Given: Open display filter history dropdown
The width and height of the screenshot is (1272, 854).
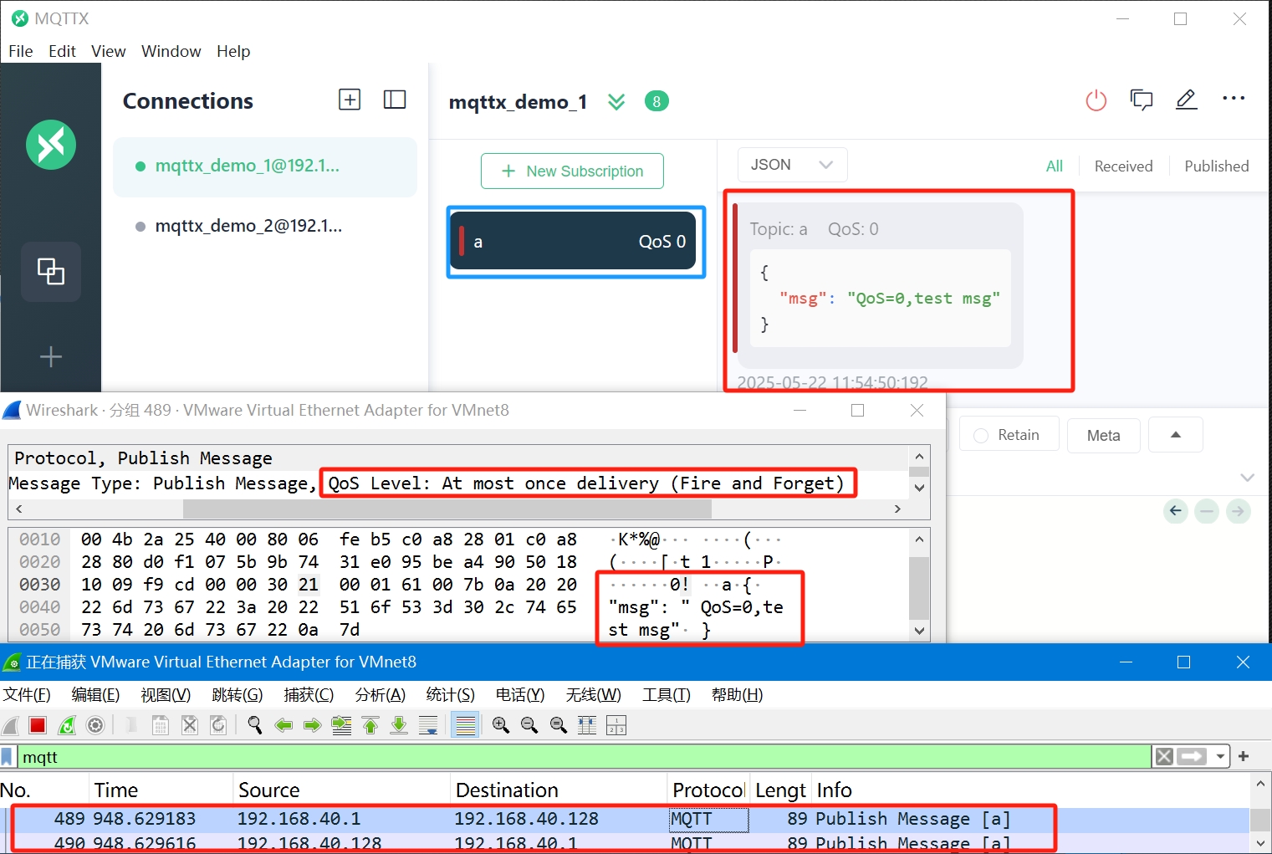Looking at the screenshot, I should (x=1220, y=757).
